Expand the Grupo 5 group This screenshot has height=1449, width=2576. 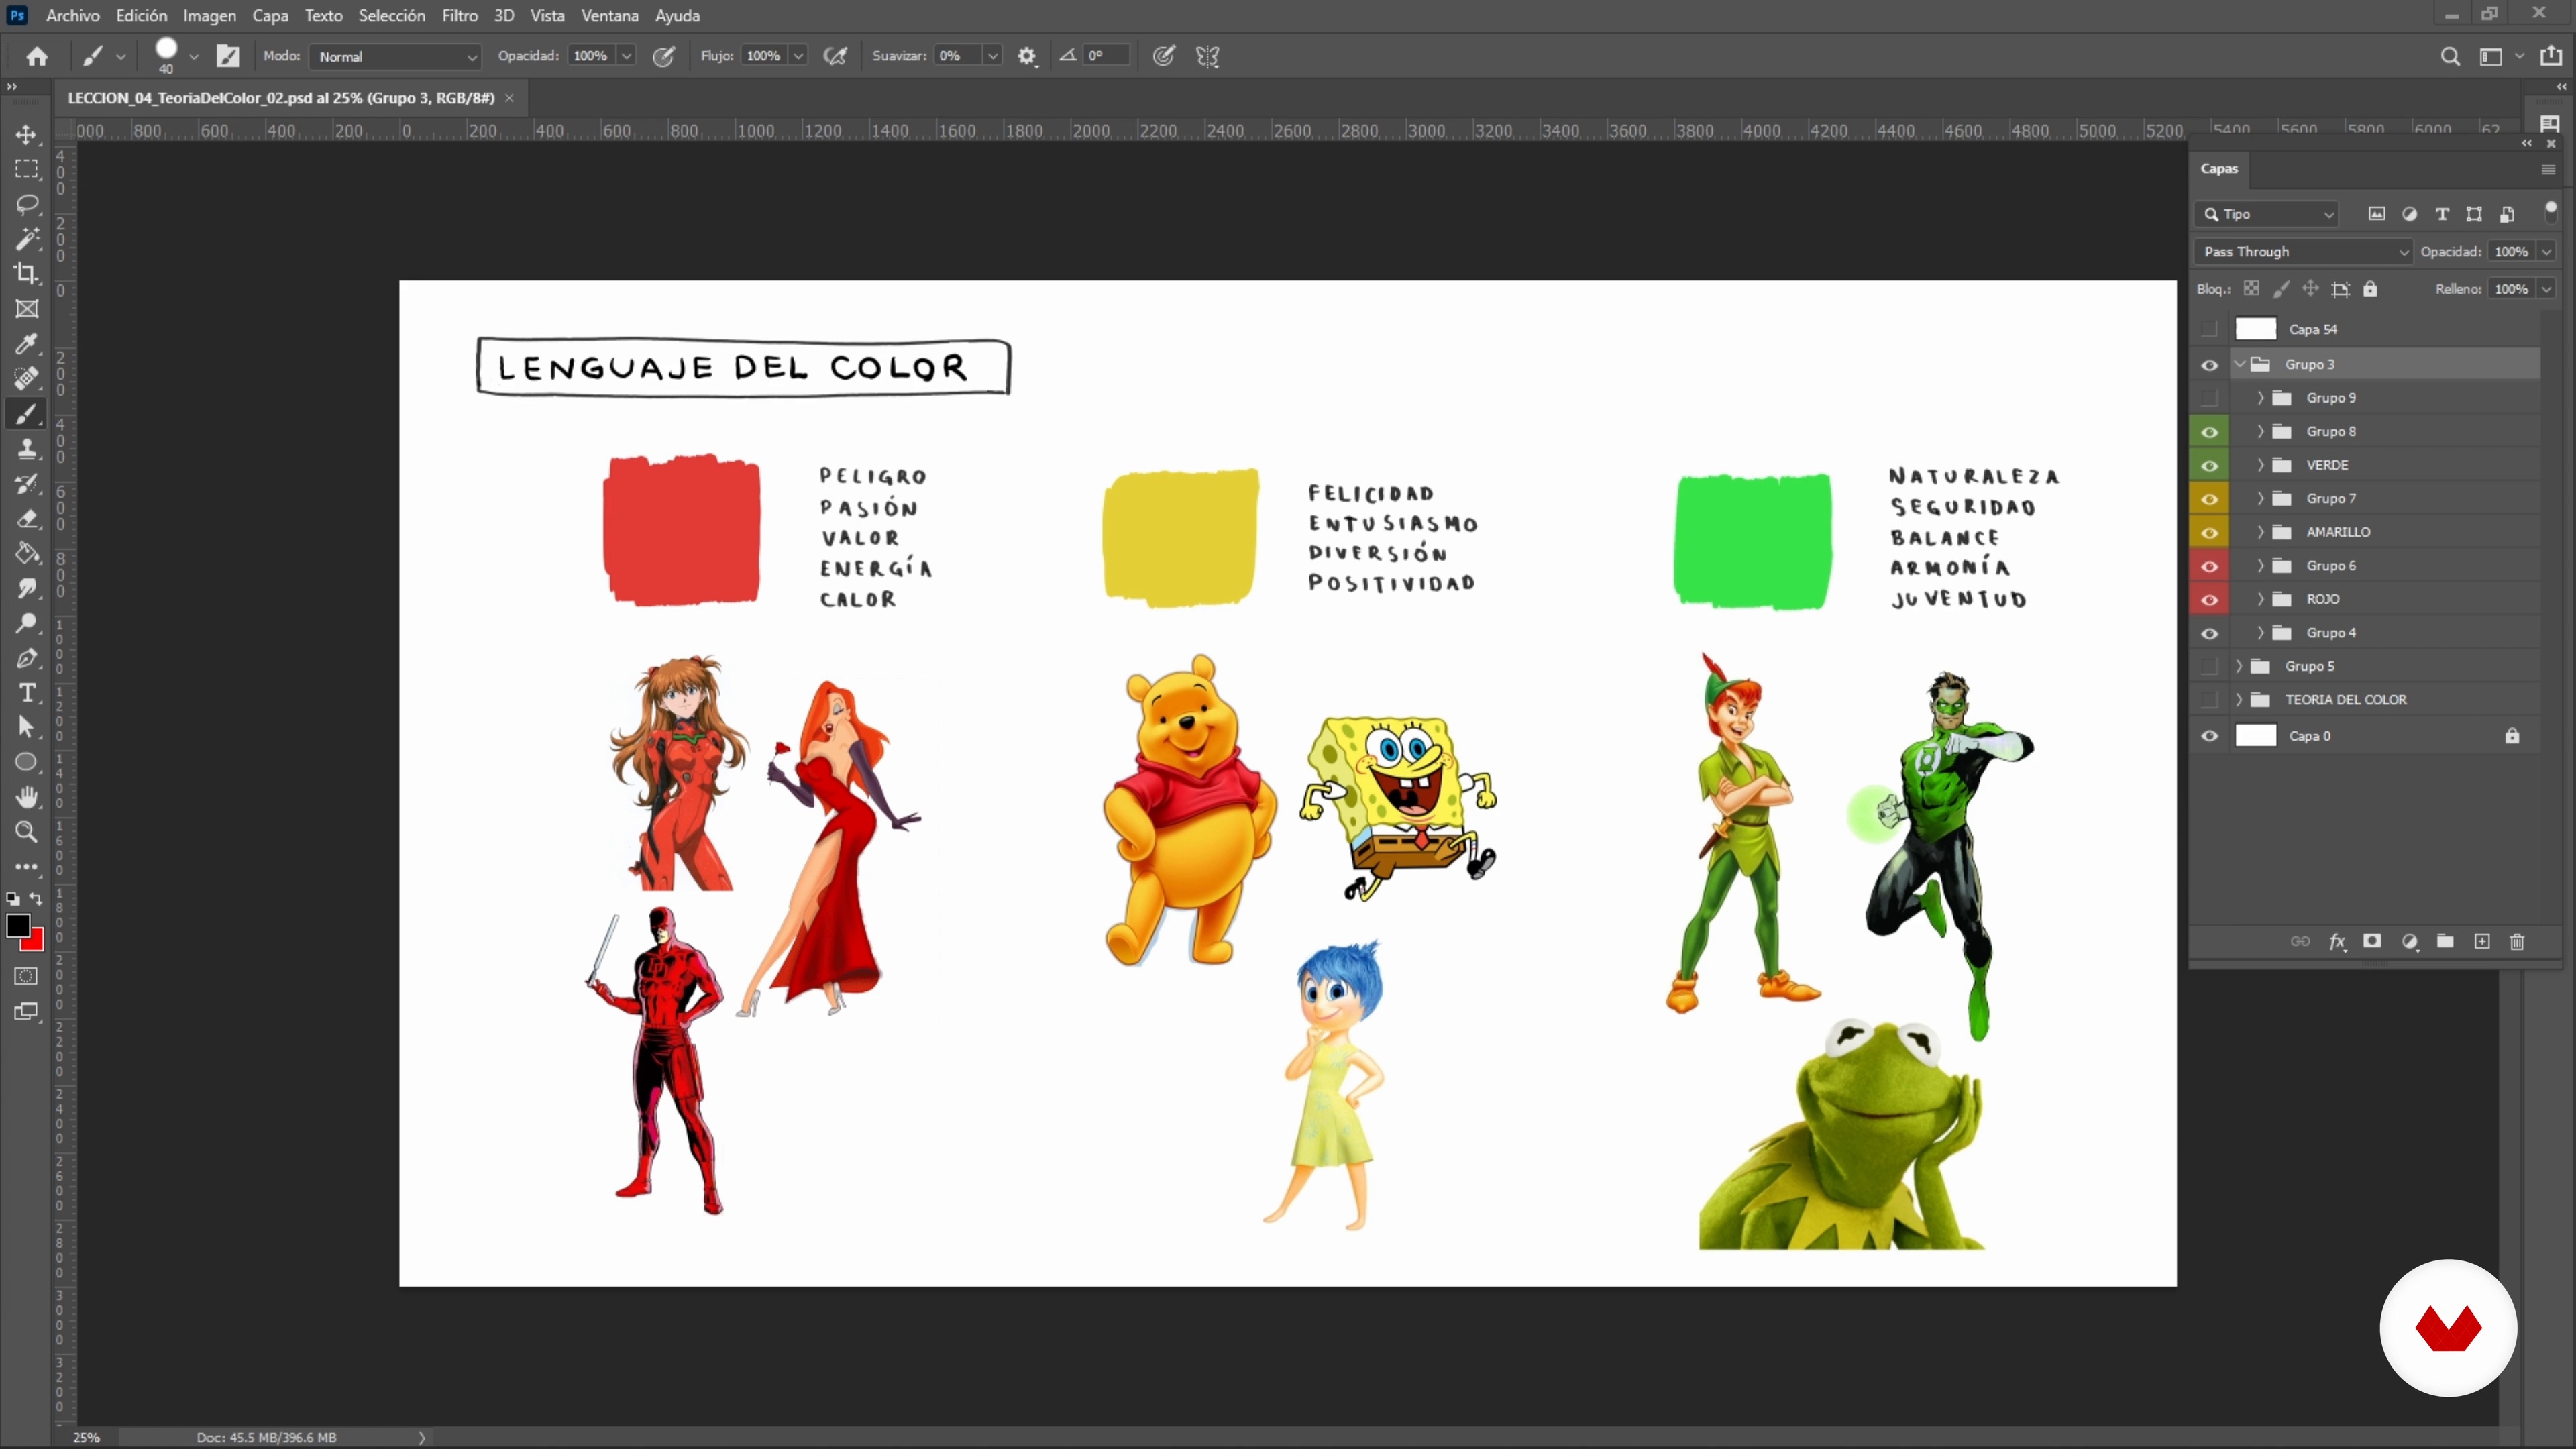point(2240,666)
